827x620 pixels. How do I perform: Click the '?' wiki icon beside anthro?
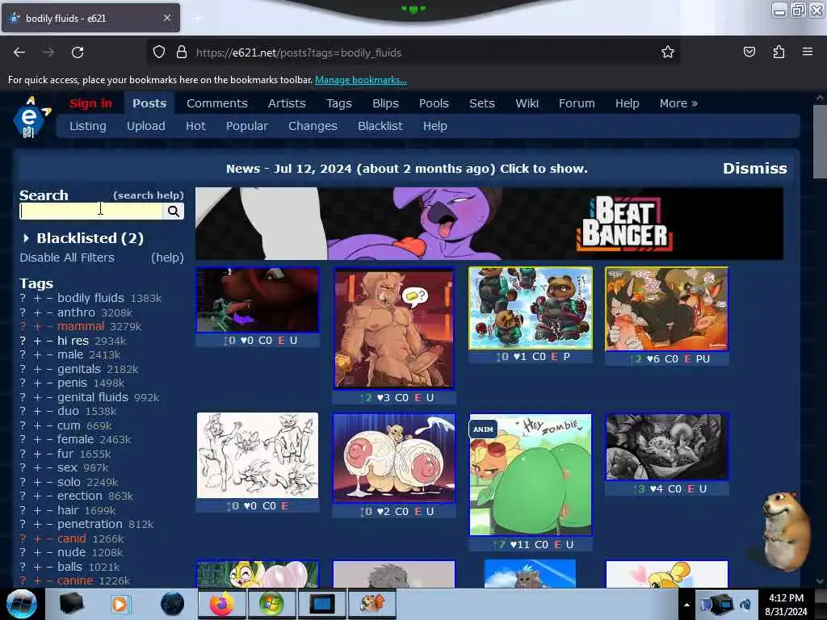coord(23,312)
